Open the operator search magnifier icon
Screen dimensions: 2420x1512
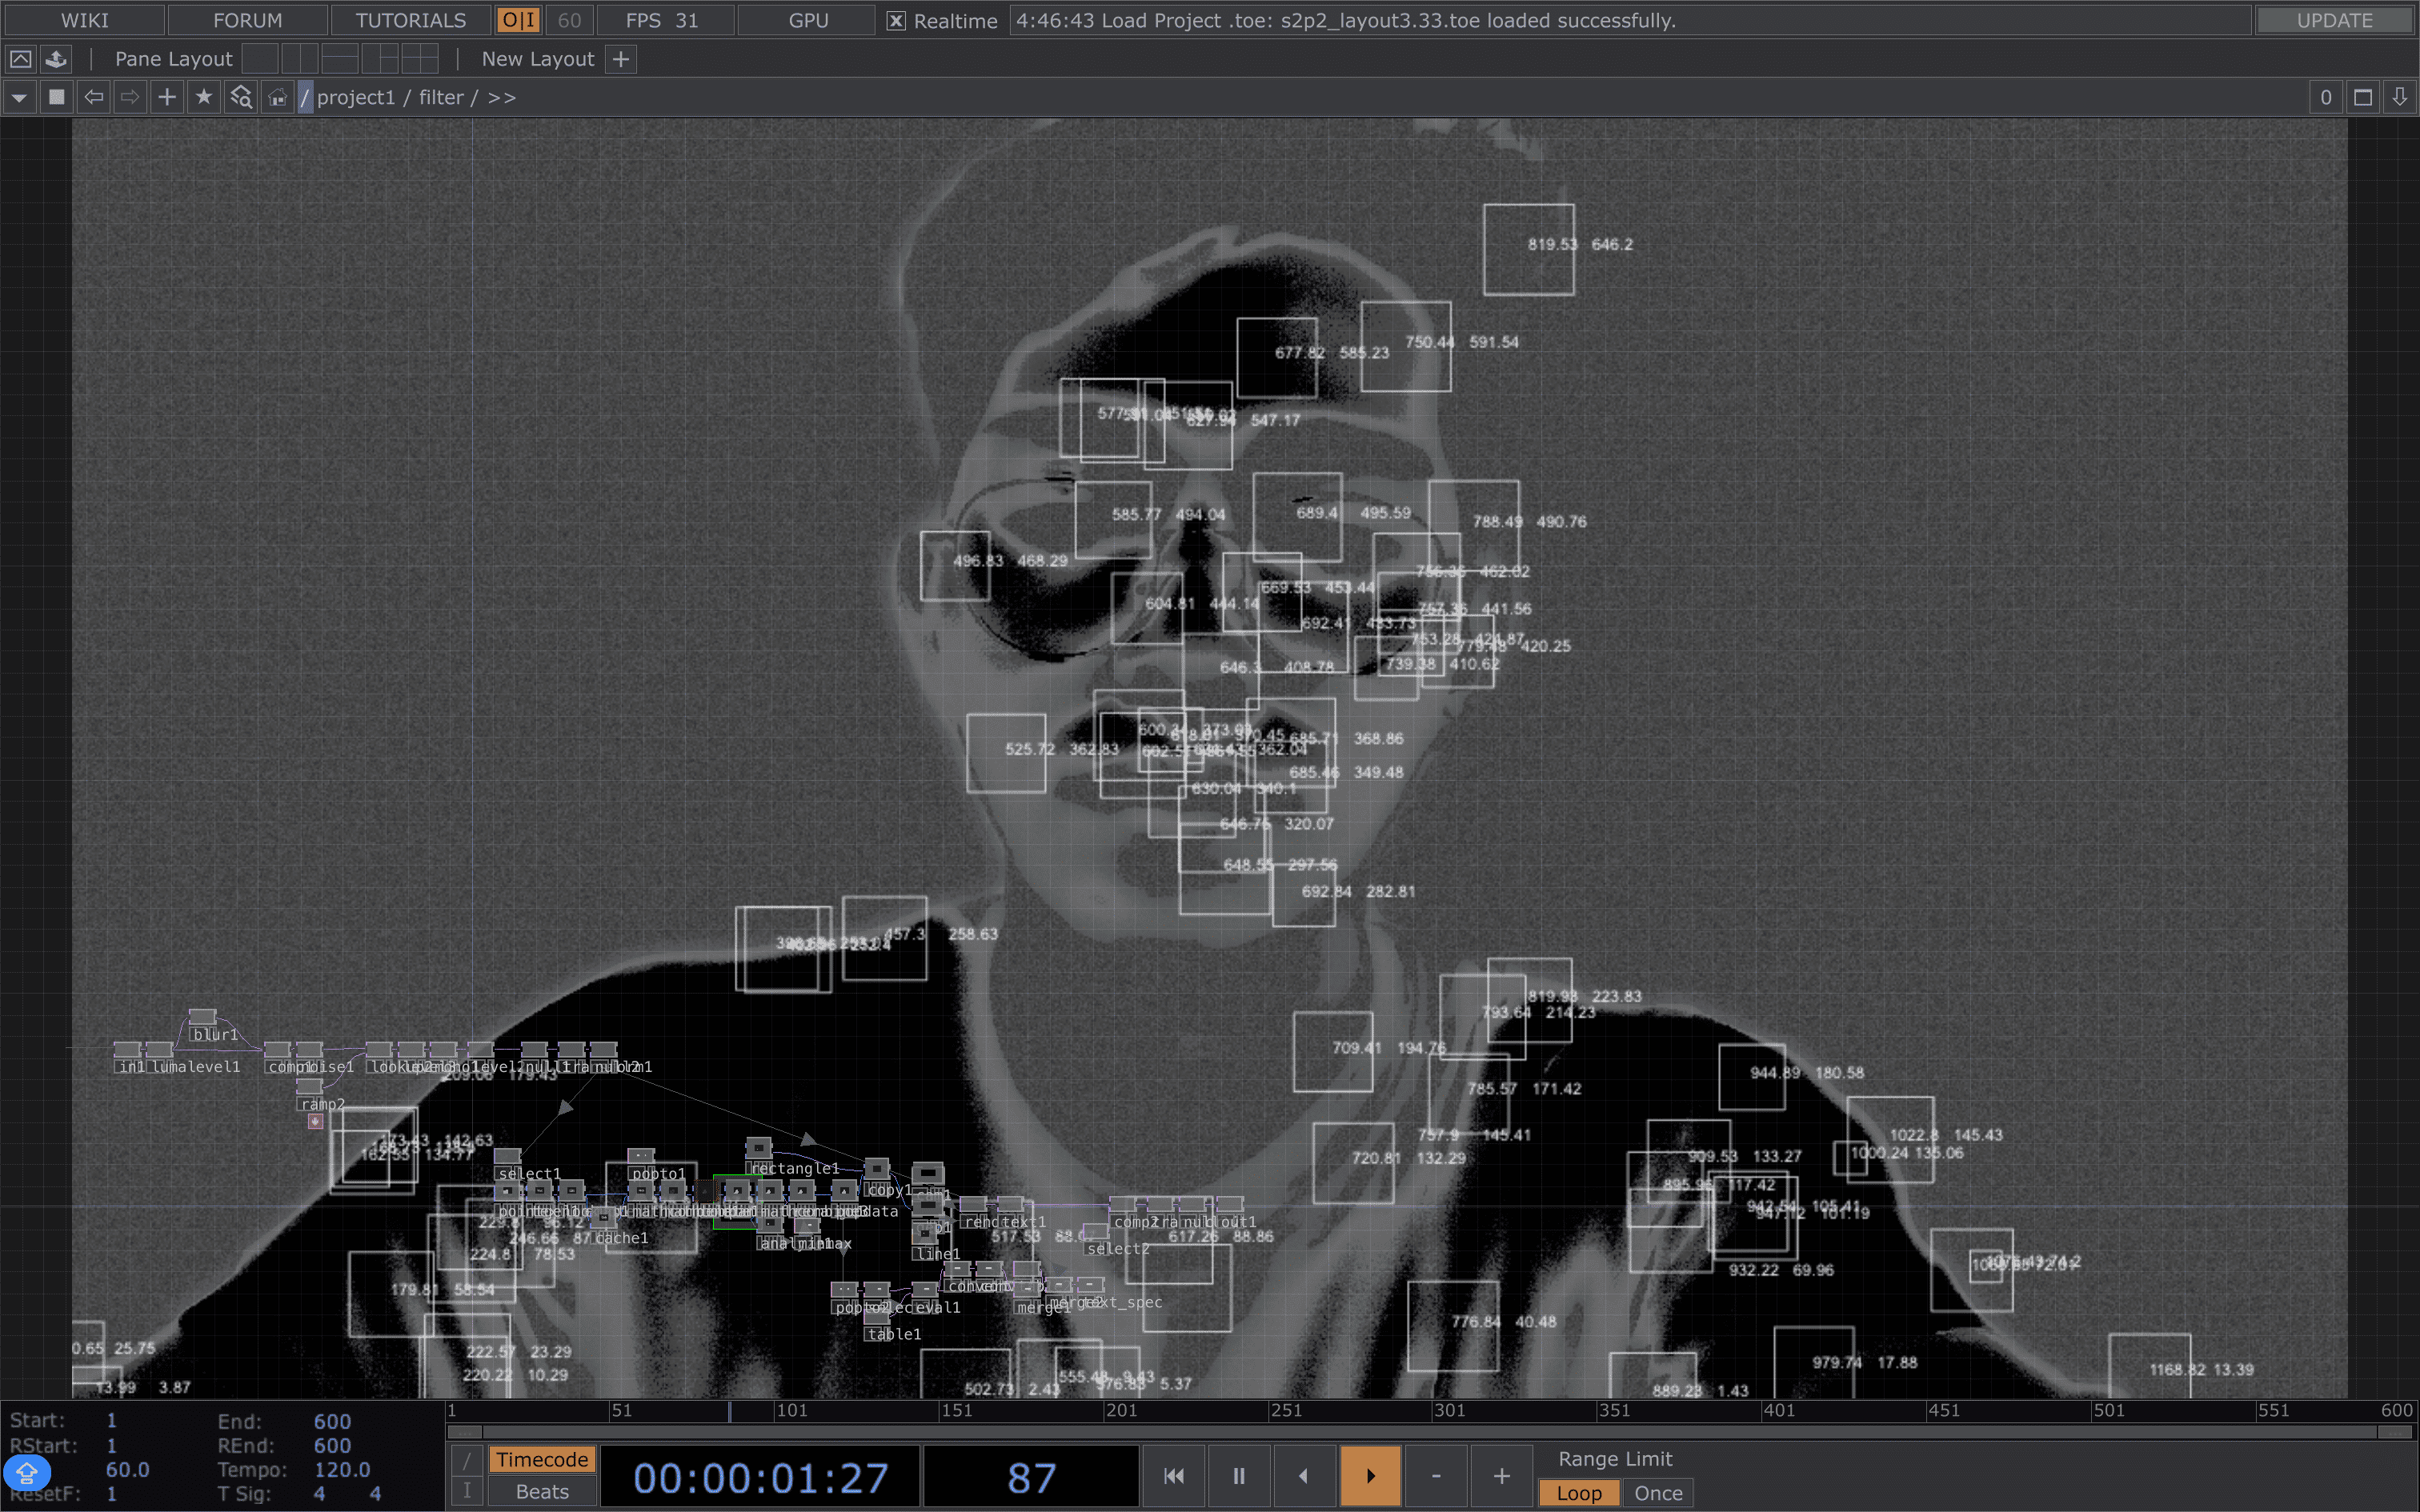[241, 97]
